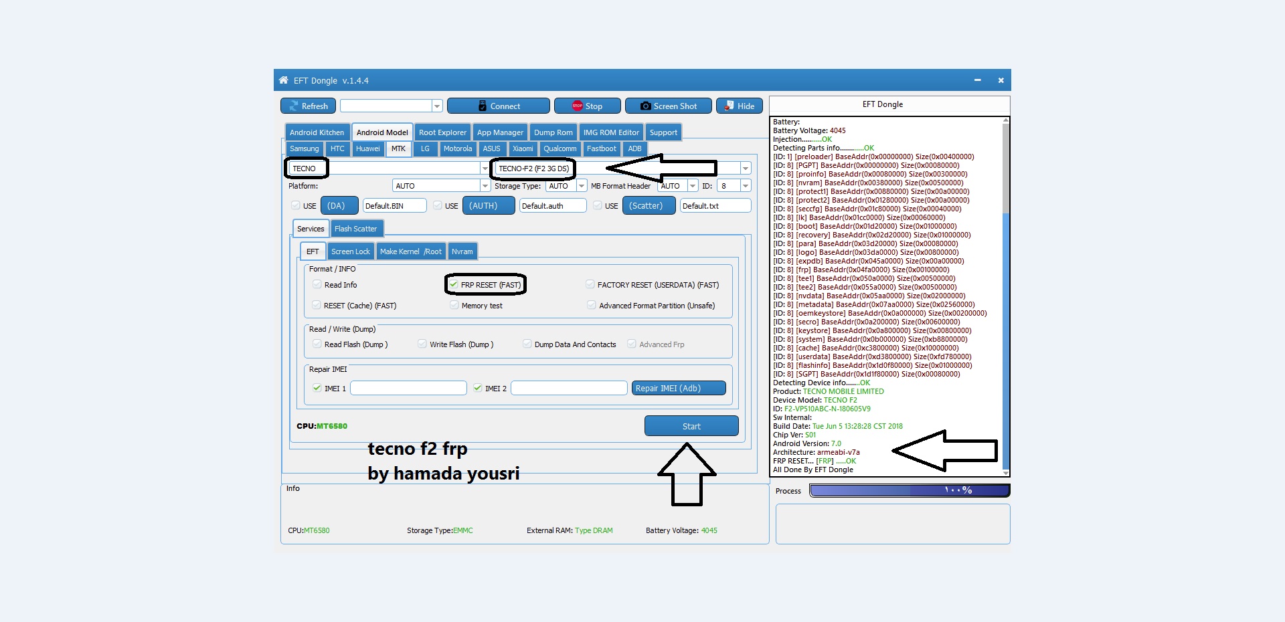Viewport: 1285px width, 622px height.
Task: Enable USE checkbox for Scatter file
Action: (598, 205)
